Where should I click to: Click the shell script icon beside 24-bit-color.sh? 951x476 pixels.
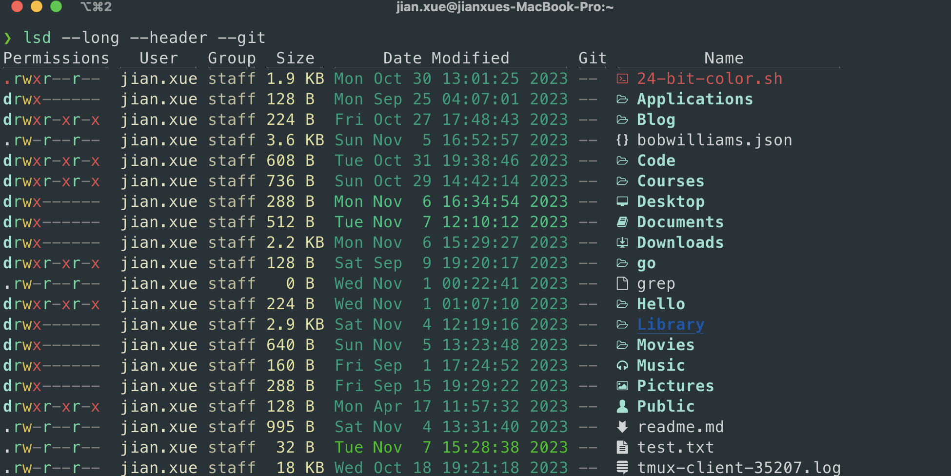pos(622,79)
